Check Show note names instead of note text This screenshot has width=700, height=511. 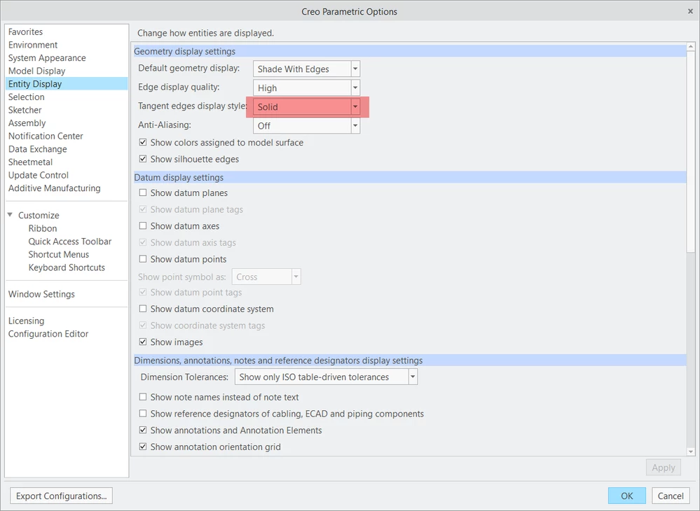[x=143, y=397]
